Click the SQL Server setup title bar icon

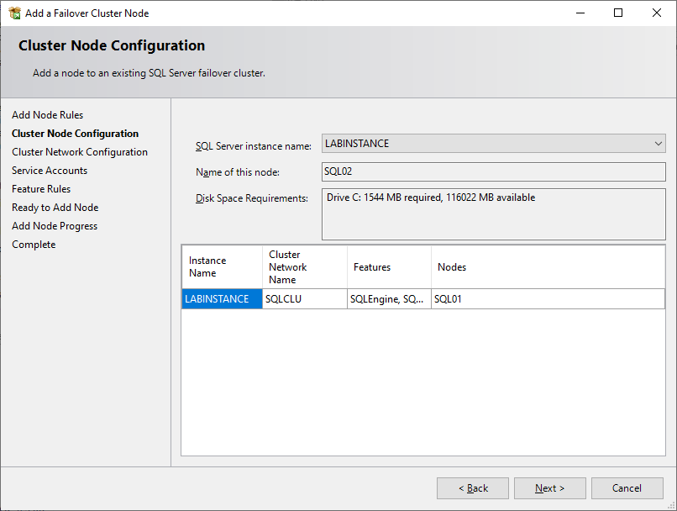[x=14, y=13]
